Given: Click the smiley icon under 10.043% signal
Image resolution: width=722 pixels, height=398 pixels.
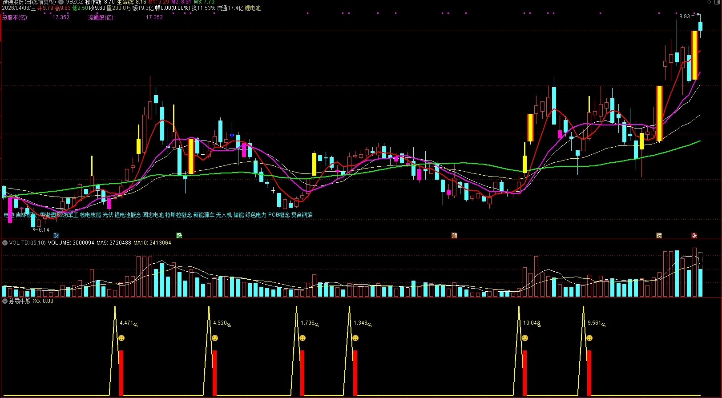Looking at the screenshot, I should (x=525, y=338).
